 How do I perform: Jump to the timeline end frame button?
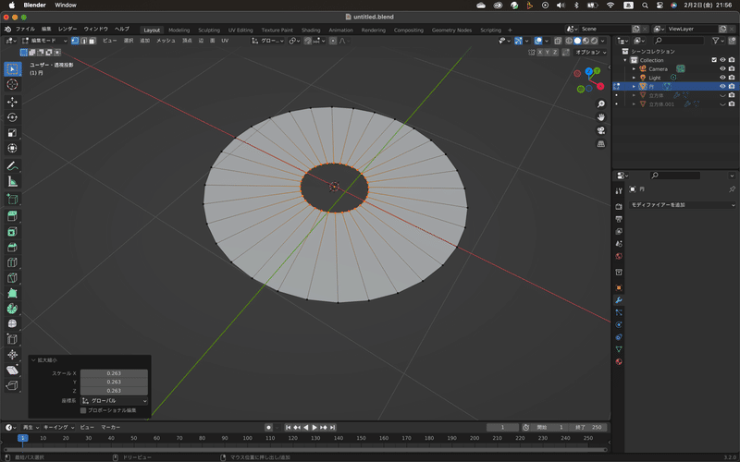[x=332, y=427]
